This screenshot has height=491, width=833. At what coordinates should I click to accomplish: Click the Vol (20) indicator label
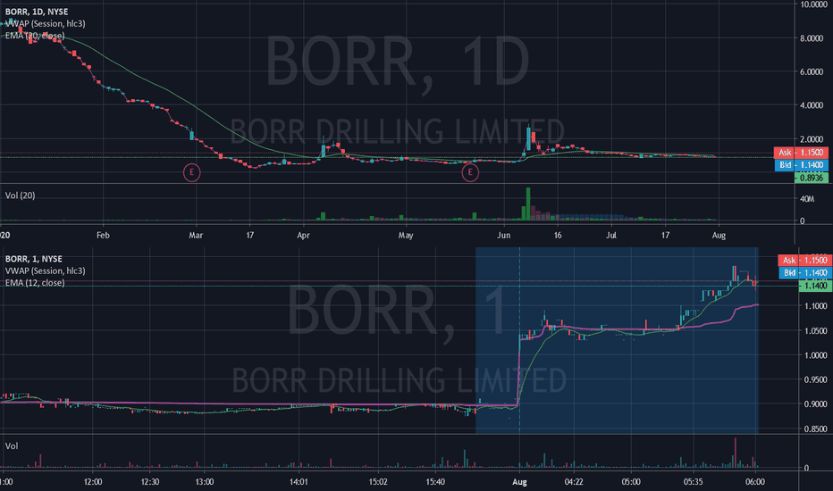[21, 196]
